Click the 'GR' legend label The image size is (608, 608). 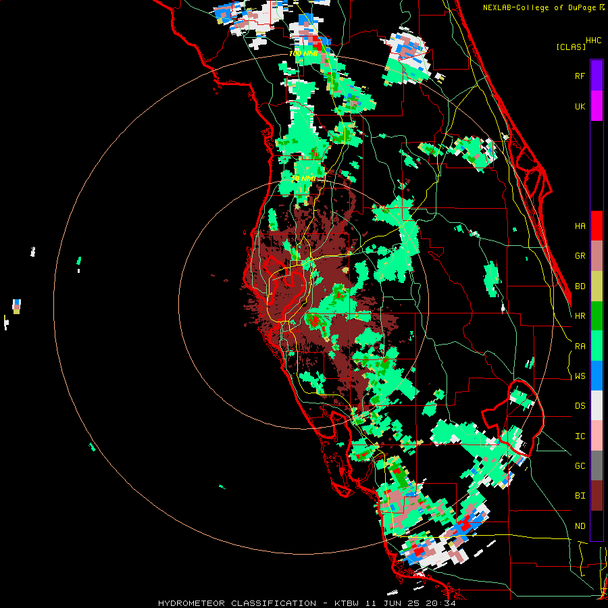[x=580, y=256]
